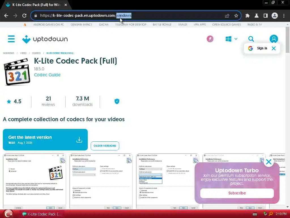Reload the current page
290x218 pixels.
[24, 16]
